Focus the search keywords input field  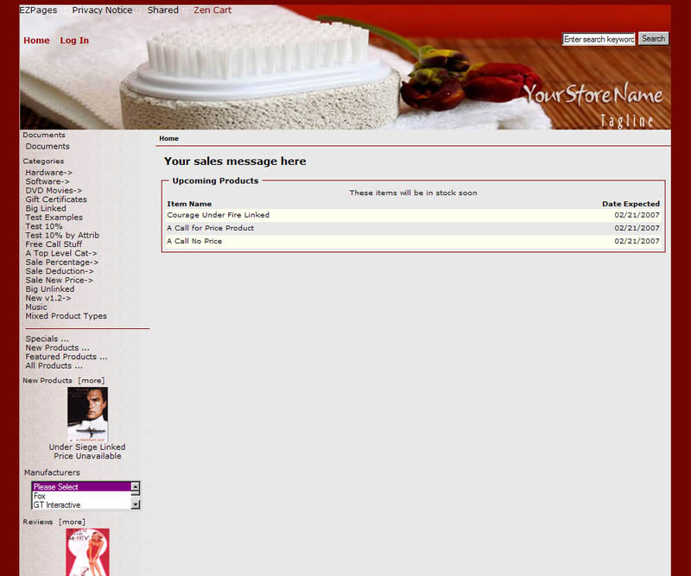point(599,39)
